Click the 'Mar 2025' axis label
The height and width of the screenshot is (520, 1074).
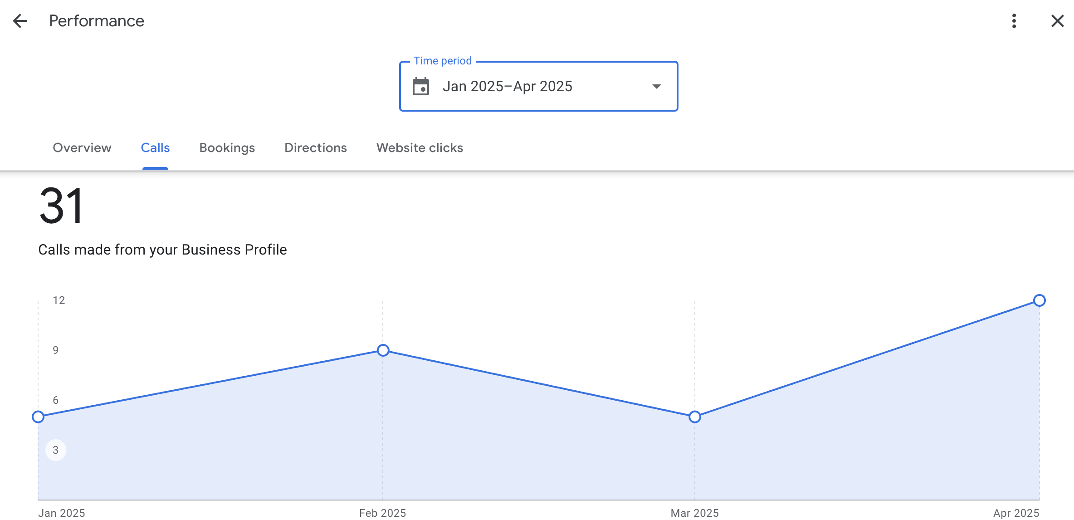tap(695, 513)
